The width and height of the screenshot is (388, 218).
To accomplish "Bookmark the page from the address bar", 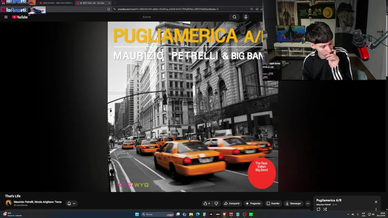I will 109,9.
